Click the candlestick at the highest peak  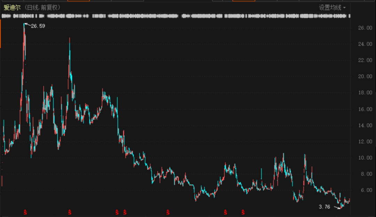(x=24, y=26)
